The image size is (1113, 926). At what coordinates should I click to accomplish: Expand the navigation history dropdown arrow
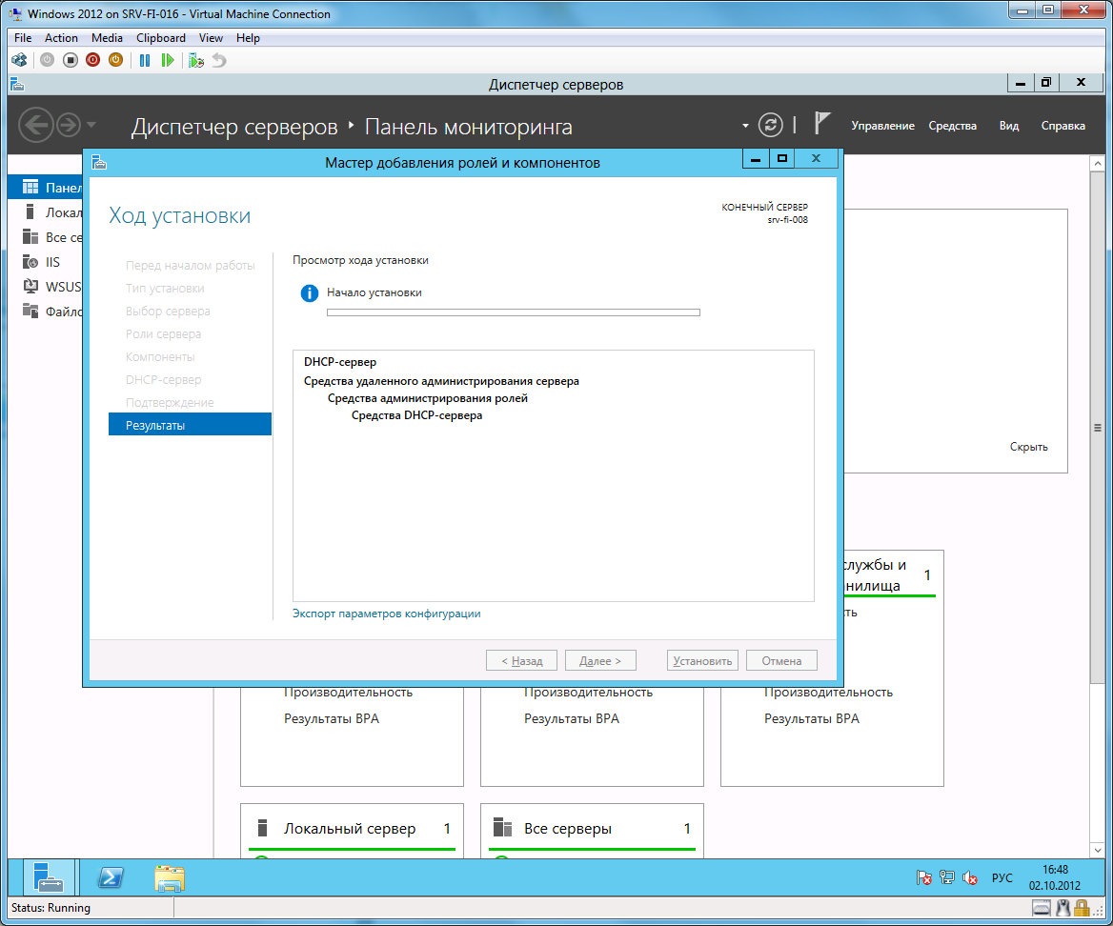pyautogui.click(x=91, y=126)
